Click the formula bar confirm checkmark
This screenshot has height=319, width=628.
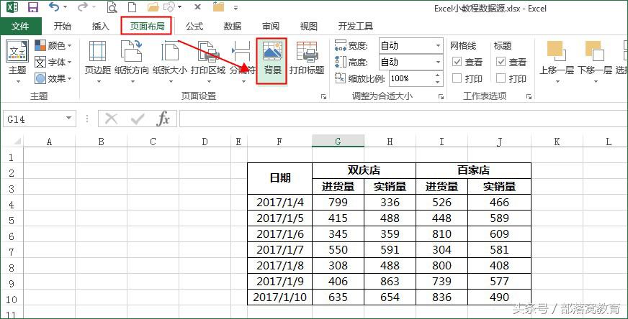[138, 119]
